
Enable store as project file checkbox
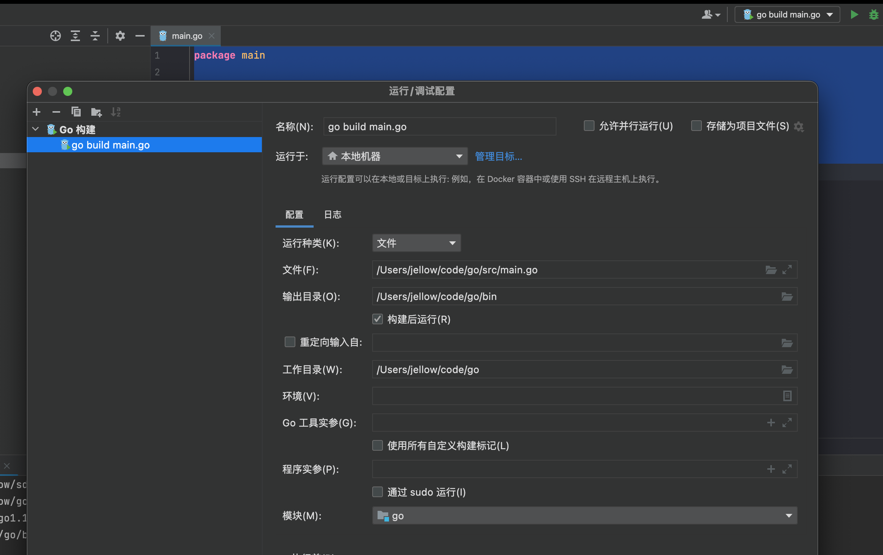696,126
